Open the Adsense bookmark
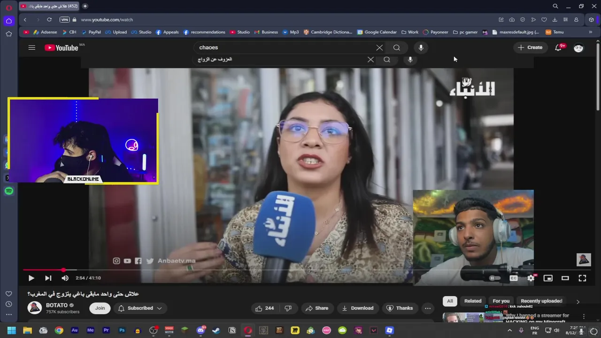The width and height of the screenshot is (601, 338). [45, 32]
